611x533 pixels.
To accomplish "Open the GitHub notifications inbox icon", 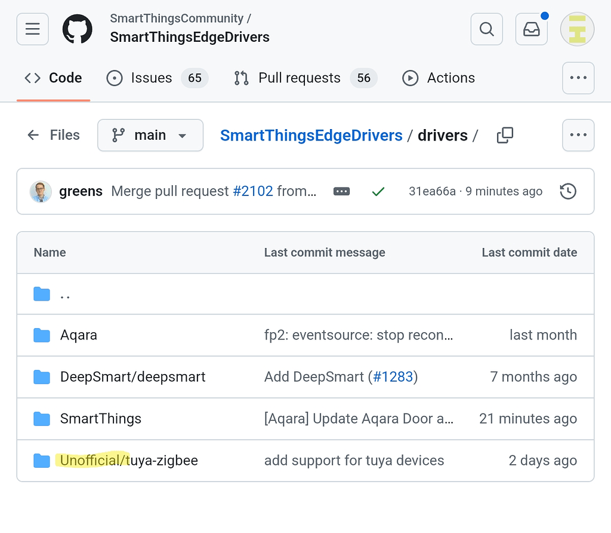I will (x=531, y=29).
